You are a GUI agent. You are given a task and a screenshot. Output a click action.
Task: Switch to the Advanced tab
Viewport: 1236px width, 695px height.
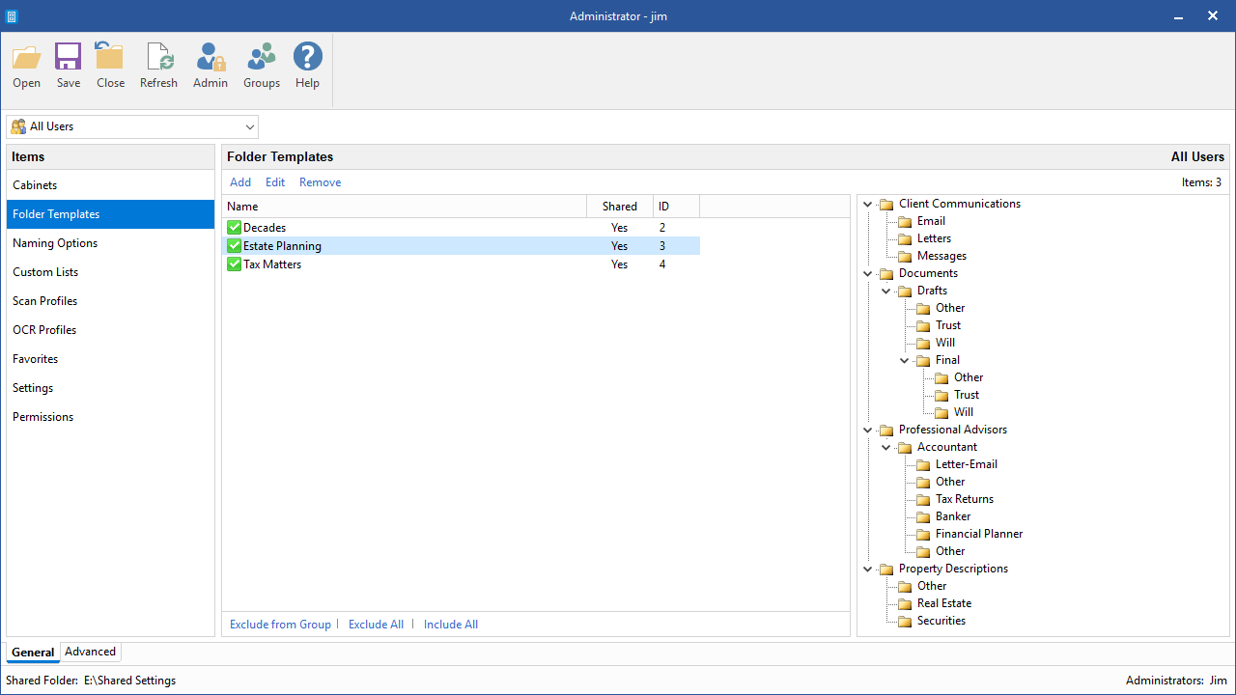coord(90,652)
